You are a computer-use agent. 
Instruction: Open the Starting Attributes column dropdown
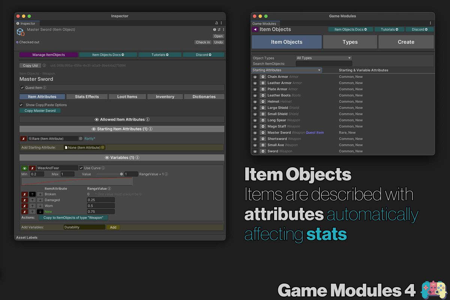pyautogui.click(x=287, y=70)
